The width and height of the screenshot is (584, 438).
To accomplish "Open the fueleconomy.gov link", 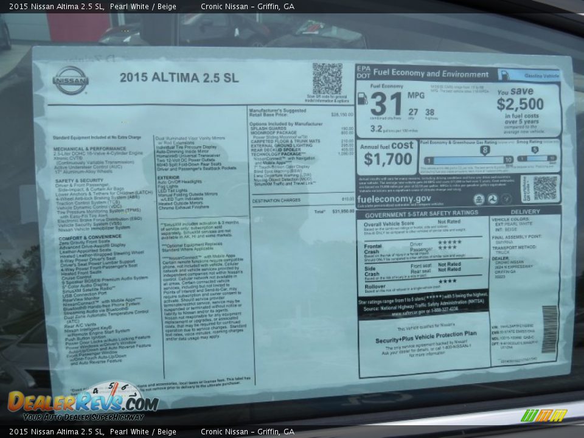I will click(394, 198).
